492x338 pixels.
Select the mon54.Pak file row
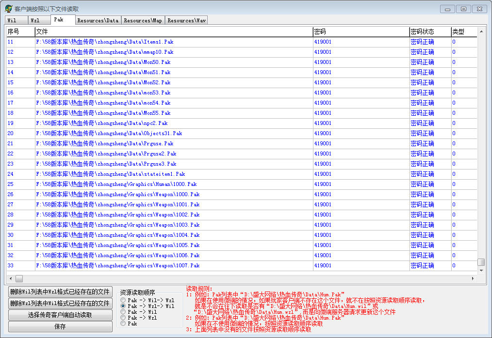tap(242, 103)
